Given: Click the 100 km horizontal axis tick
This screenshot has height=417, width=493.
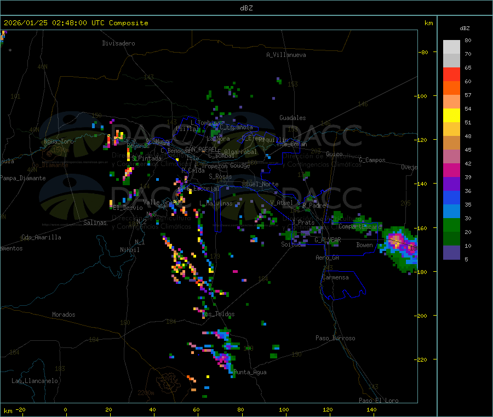Looking at the screenshot, I should (284, 410).
